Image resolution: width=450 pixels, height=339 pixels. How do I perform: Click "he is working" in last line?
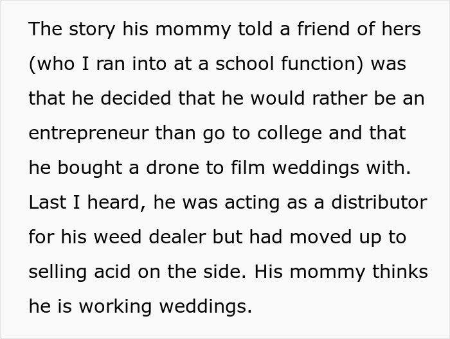coord(90,307)
